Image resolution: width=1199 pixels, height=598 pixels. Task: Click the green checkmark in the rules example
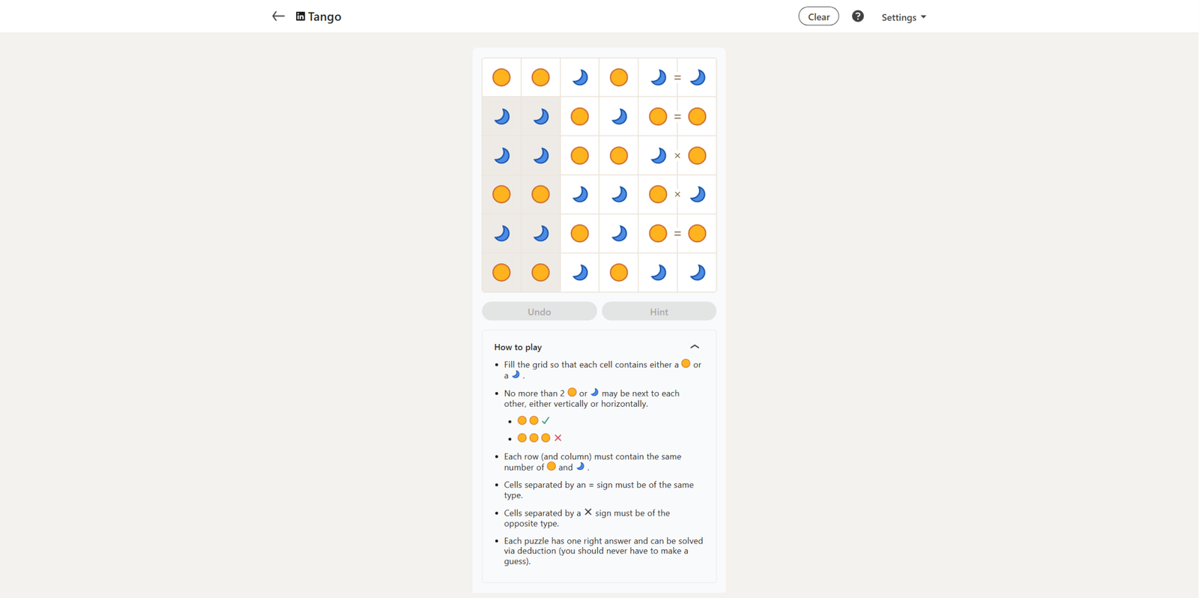pyautogui.click(x=546, y=420)
